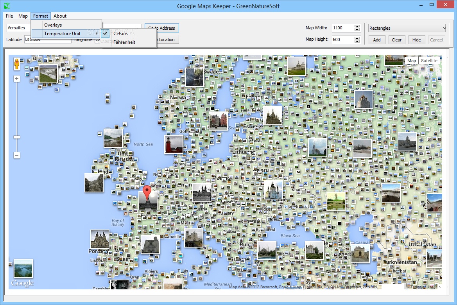The image size is (457, 305).
Task: Open the St Petersburg church photo thumbnail
Action: (272, 115)
